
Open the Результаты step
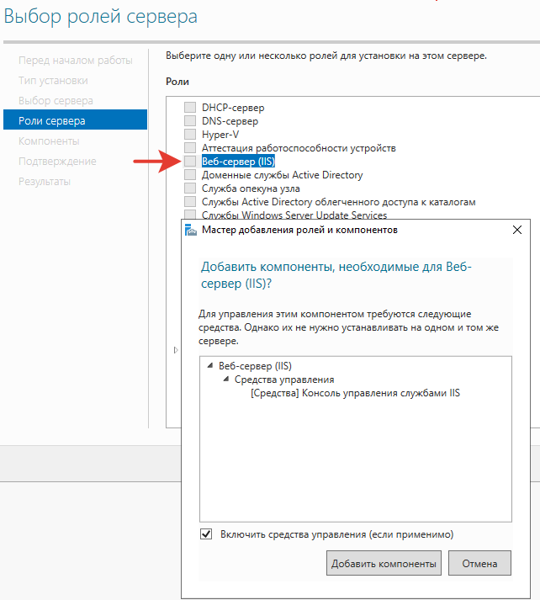(45, 182)
